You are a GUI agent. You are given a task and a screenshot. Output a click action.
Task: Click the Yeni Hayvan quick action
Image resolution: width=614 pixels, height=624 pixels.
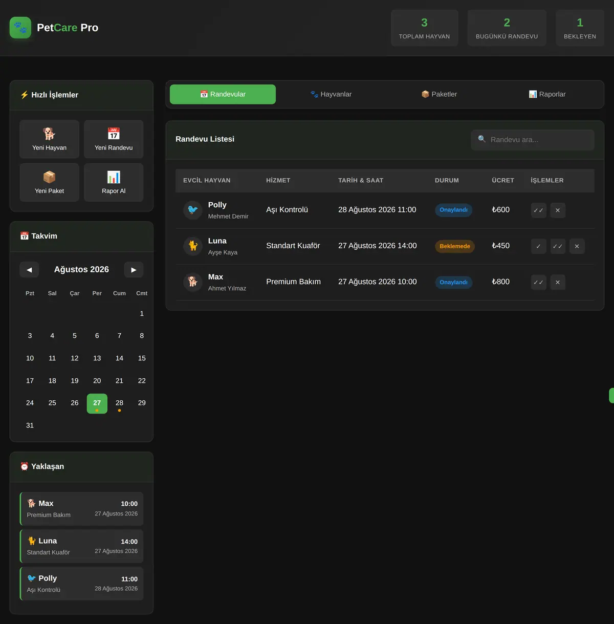(49, 139)
